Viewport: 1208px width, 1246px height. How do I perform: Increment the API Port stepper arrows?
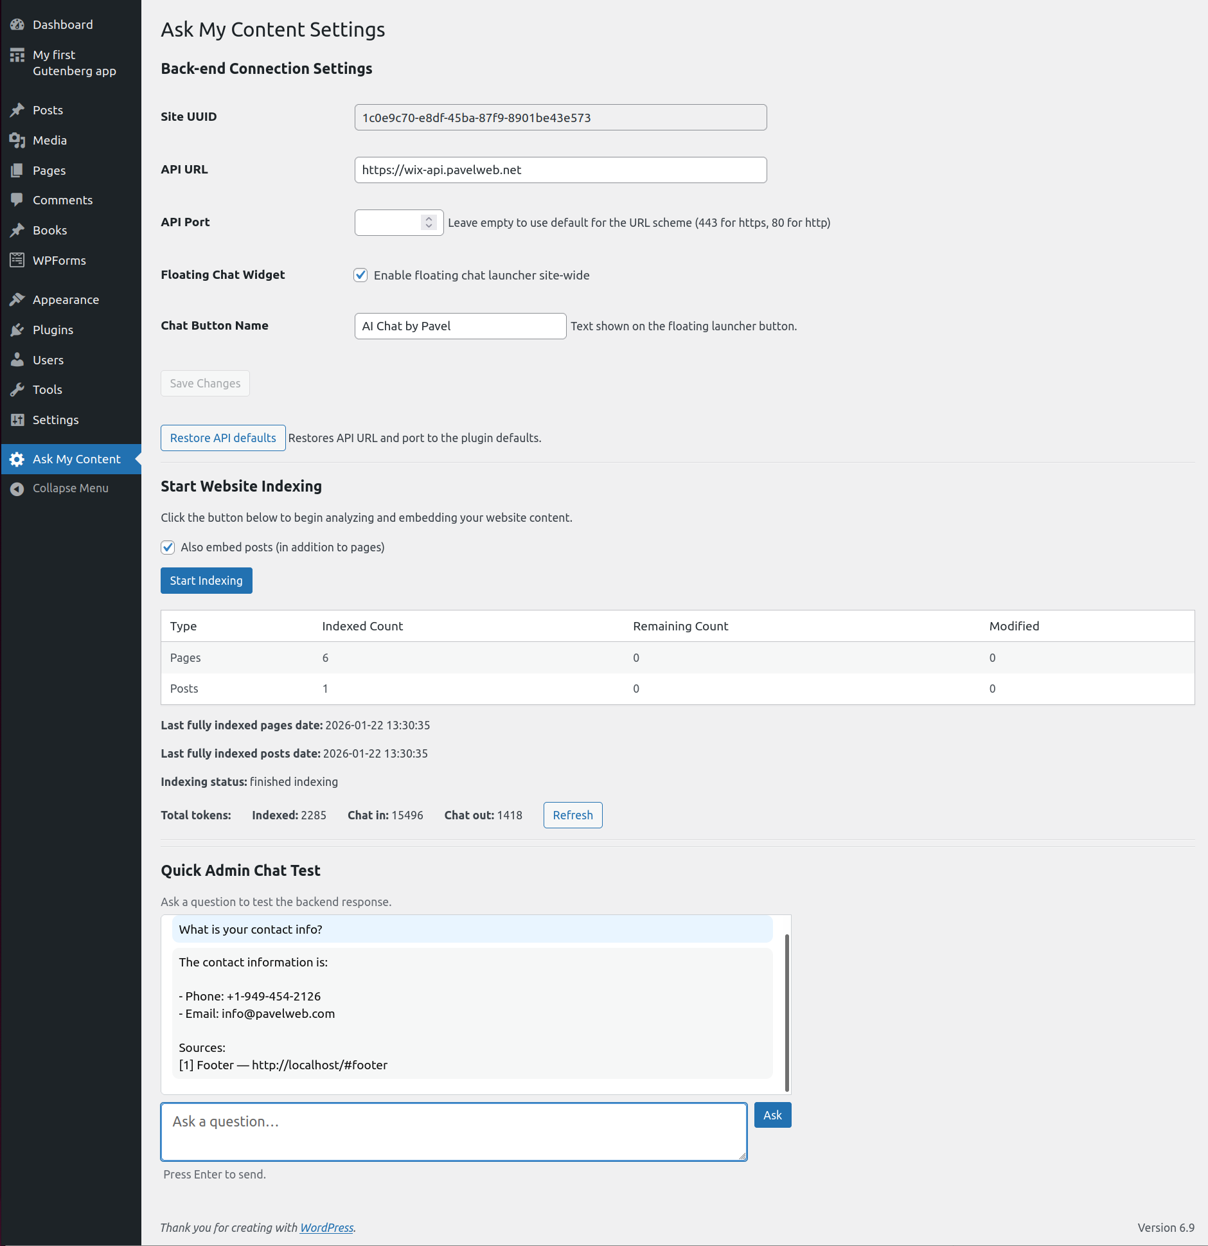coord(429,218)
